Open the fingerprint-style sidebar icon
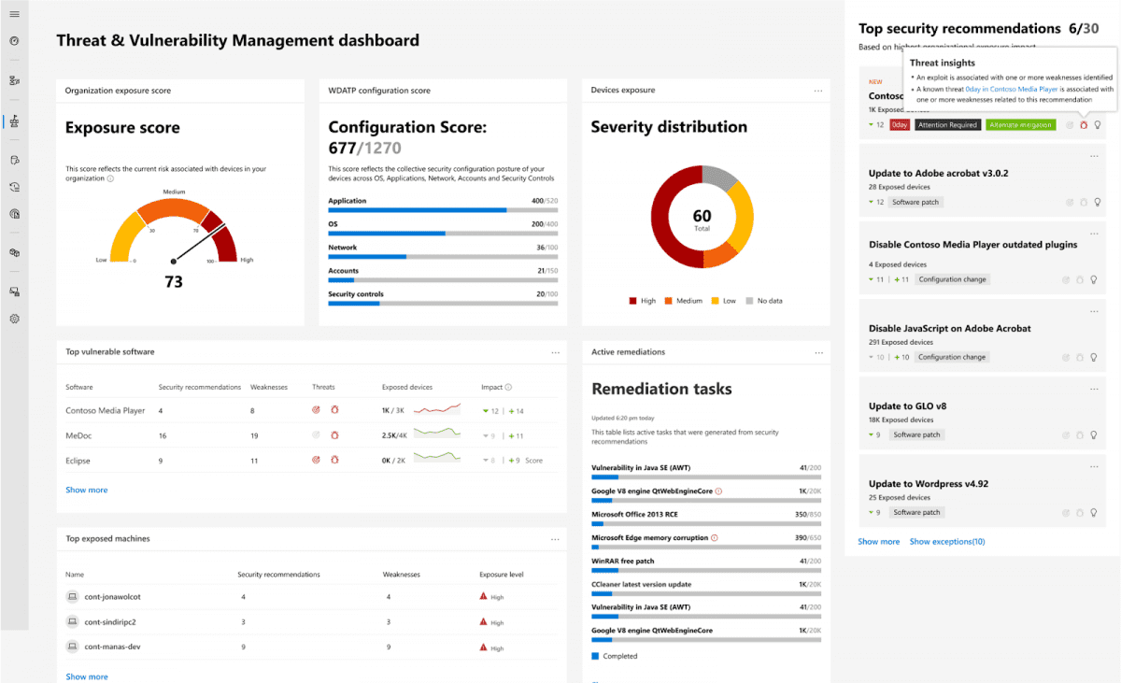The height and width of the screenshot is (683, 1121). coord(14,213)
